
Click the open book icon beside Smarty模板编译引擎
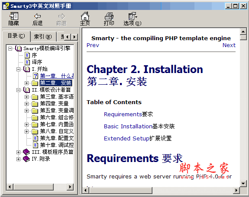[x=18, y=48]
